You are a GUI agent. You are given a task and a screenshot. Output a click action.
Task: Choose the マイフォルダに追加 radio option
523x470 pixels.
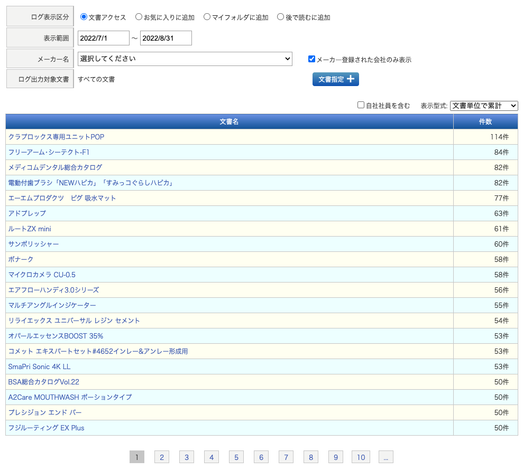pos(207,17)
